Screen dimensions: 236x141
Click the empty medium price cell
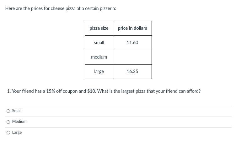(132, 57)
